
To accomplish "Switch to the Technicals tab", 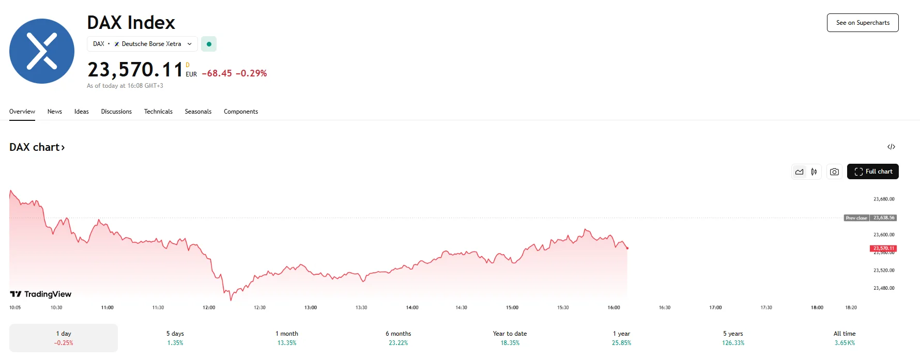I will coord(158,112).
